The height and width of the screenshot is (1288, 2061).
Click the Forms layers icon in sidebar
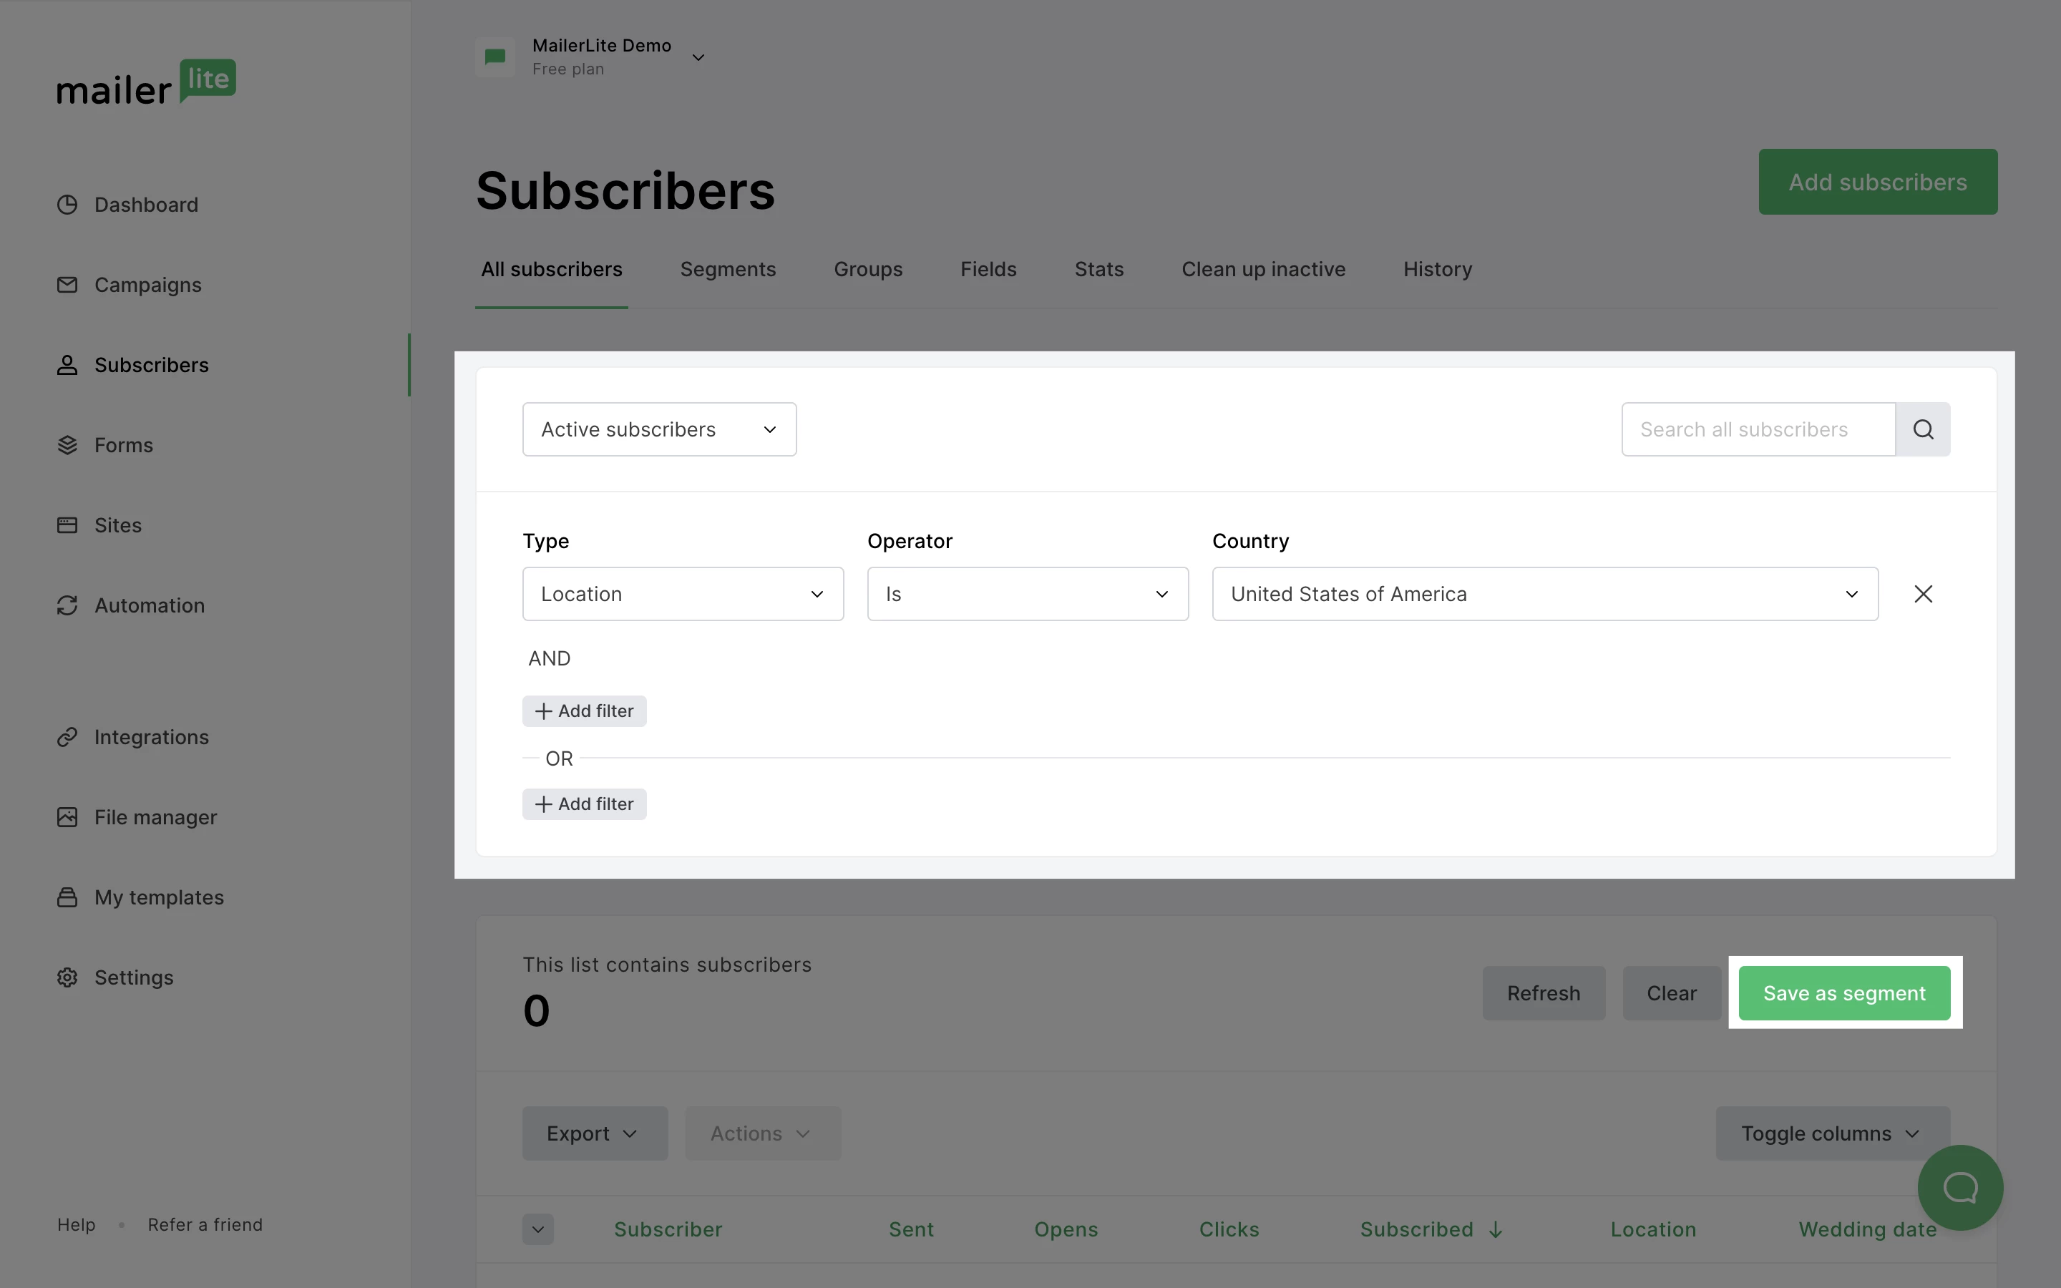point(67,444)
